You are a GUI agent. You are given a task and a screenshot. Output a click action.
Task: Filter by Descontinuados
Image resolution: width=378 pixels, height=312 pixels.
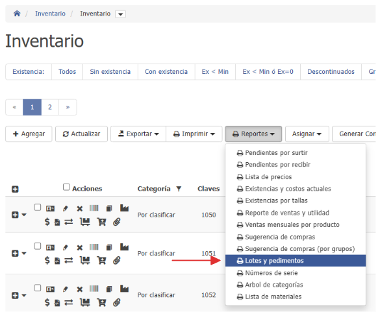331,72
